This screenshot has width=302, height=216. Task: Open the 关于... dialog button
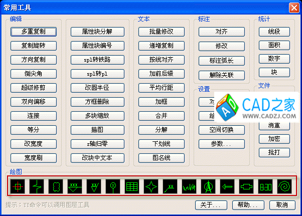point(211,205)
